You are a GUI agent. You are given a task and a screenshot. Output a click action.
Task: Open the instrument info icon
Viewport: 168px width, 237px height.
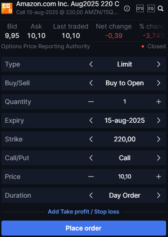coord(127,8)
